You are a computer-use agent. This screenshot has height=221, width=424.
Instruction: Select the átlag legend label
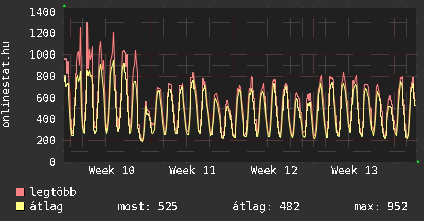46,207
